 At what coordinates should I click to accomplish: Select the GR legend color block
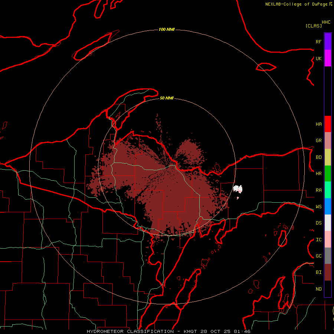[x=328, y=141]
